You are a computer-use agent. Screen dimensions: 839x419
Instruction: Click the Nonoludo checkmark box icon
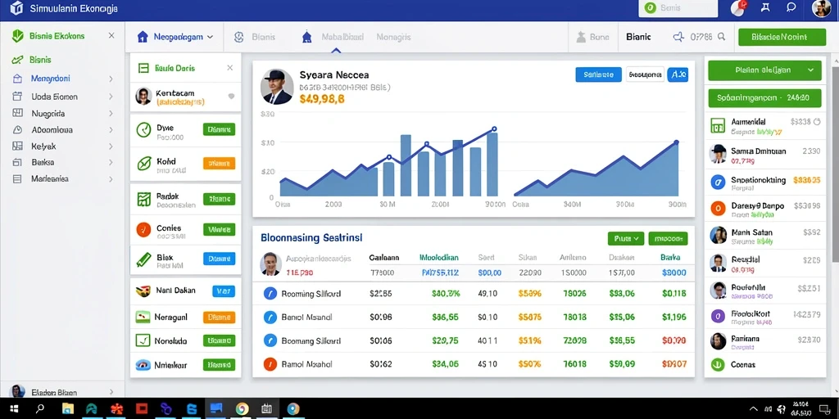143,340
